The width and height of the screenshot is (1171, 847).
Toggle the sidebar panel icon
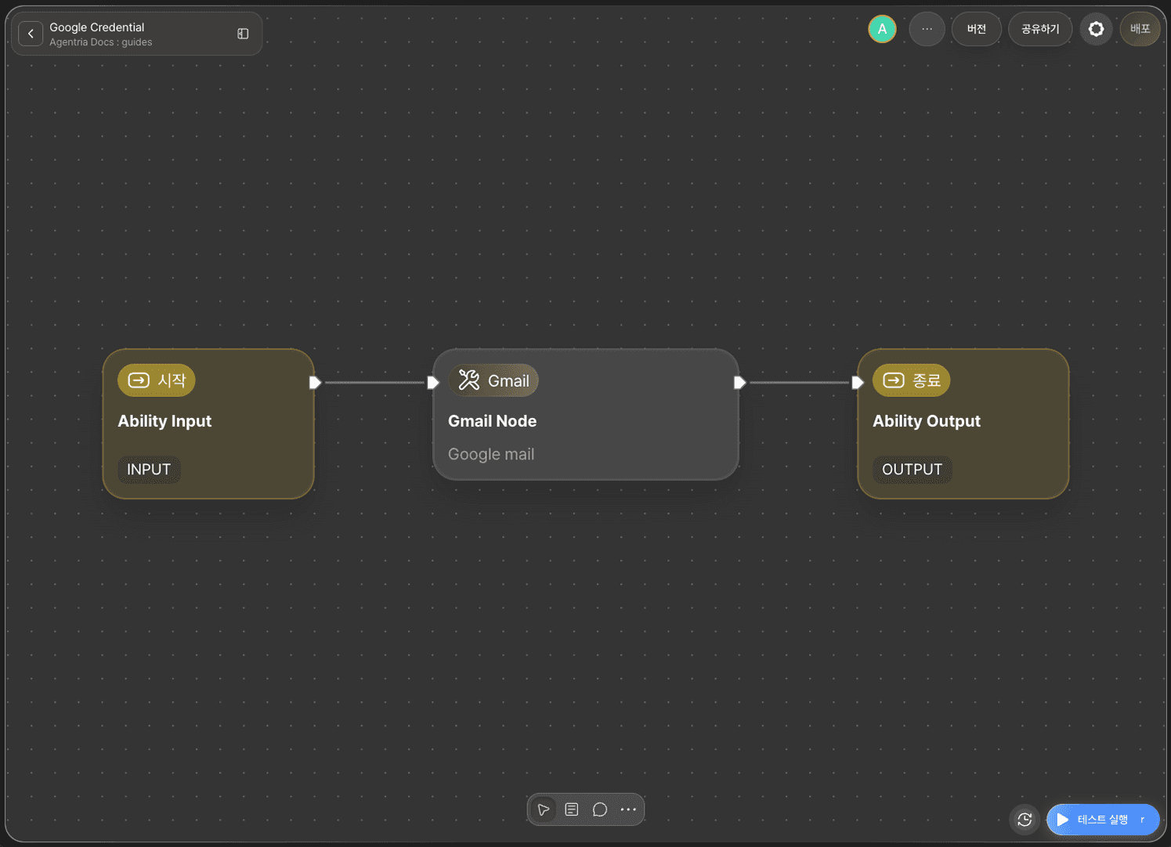click(x=243, y=34)
